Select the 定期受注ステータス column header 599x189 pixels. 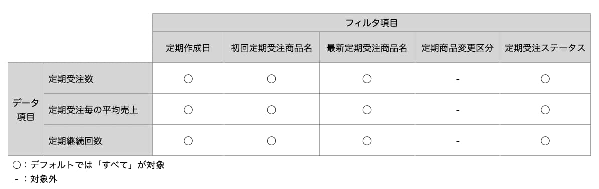click(545, 47)
